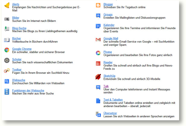This screenshot has height=126, width=186.
Task: Open the Blogger link
Action: [108, 4]
